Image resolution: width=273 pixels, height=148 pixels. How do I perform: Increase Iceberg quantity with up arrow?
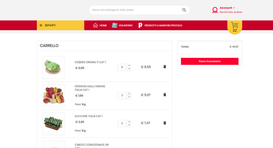pos(129,65)
